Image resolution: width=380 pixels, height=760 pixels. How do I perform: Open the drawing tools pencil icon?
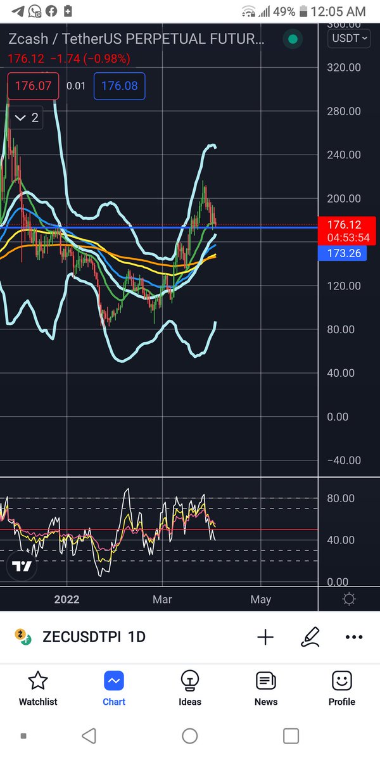(310, 636)
